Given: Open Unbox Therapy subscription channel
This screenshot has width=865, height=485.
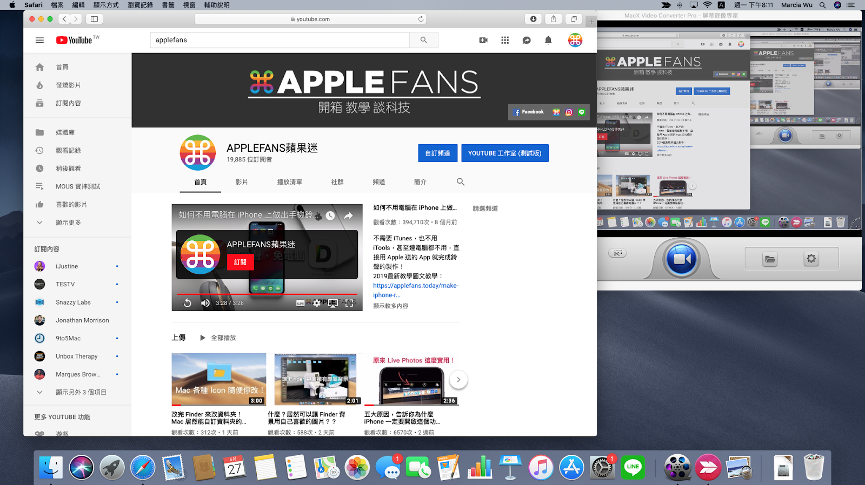Looking at the screenshot, I should point(77,356).
